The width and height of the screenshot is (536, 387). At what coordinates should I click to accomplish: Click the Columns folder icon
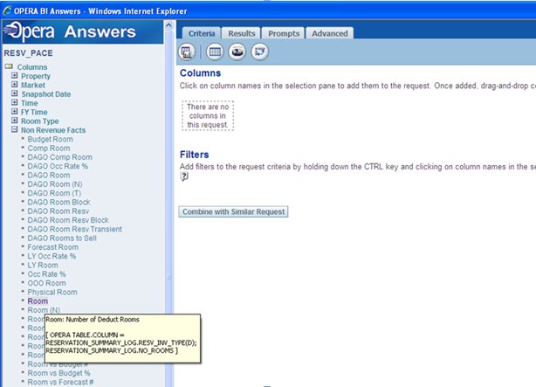click(x=9, y=66)
